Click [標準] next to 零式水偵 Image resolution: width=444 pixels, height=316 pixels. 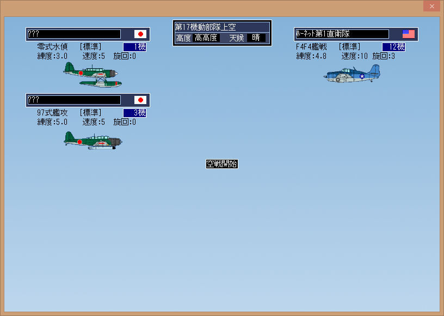[x=91, y=47]
